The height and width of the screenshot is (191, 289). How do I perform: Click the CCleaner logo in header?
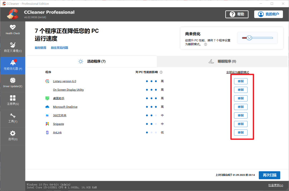point(13,14)
